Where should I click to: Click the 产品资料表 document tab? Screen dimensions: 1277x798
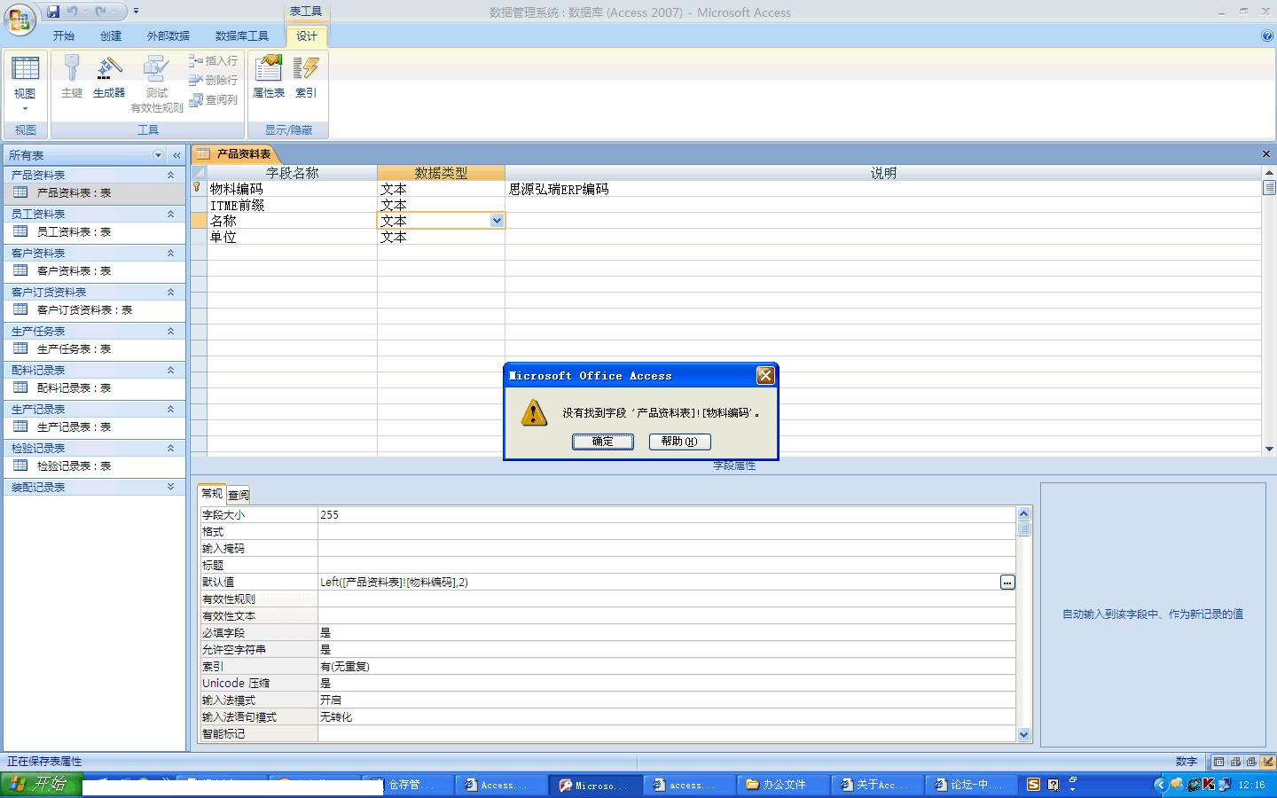235,154
